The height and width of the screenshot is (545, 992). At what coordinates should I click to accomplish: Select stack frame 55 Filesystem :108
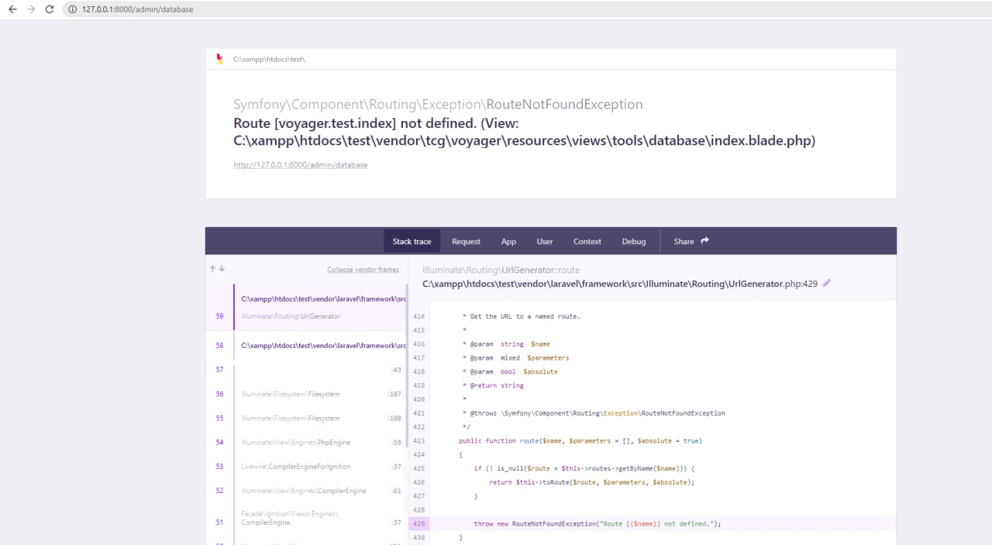pos(306,418)
